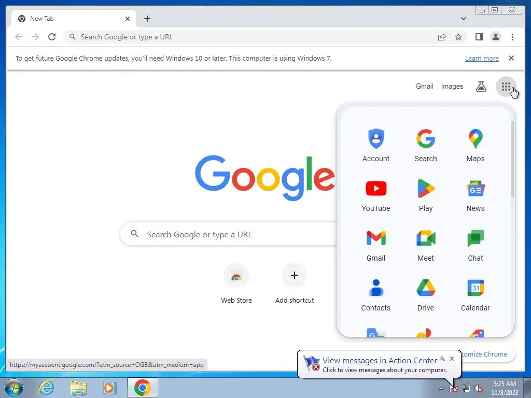Open Maps from the apps panel
Viewport: 531px width, 398px height.
click(x=476, y=145)
